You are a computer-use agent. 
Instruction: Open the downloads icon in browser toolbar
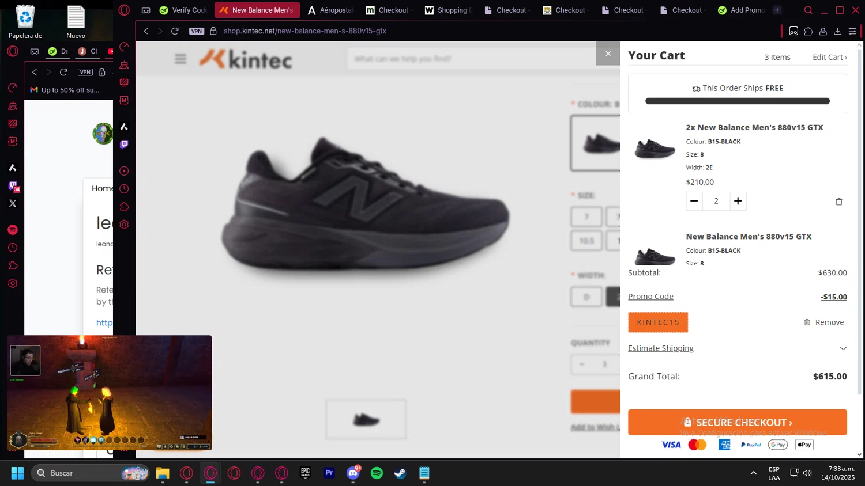click(x=838, y=31)
